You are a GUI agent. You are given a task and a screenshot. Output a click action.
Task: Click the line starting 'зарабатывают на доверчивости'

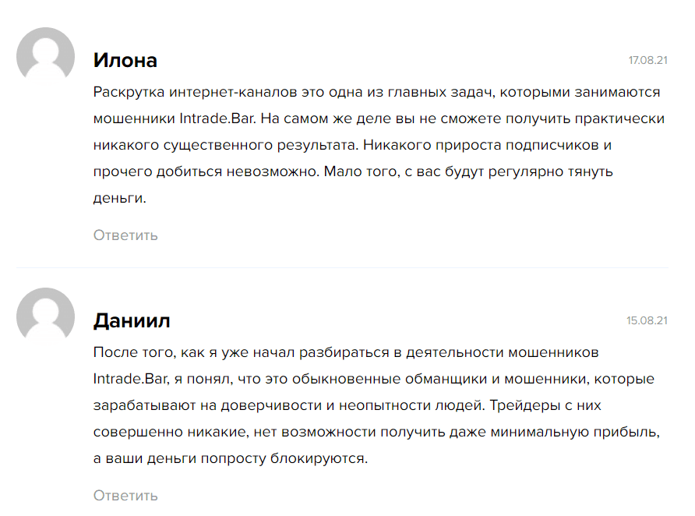point(347,405)
